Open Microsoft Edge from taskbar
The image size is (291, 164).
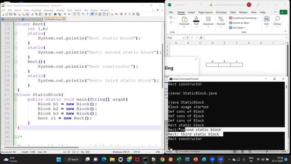(x=104, y=159)
